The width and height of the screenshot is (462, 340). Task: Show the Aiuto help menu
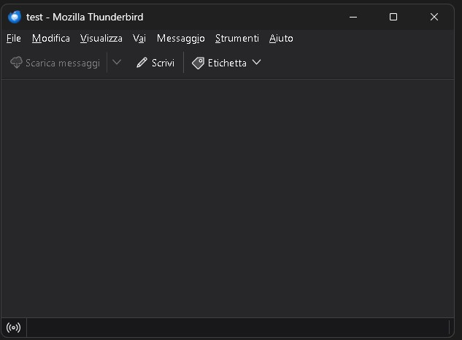[x=281, y=38]
